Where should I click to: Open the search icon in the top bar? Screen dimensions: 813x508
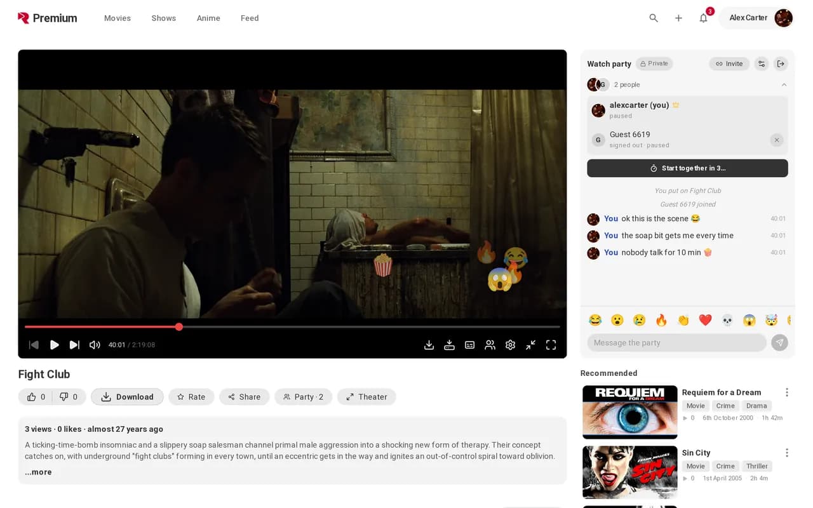[x=654, y=18]
